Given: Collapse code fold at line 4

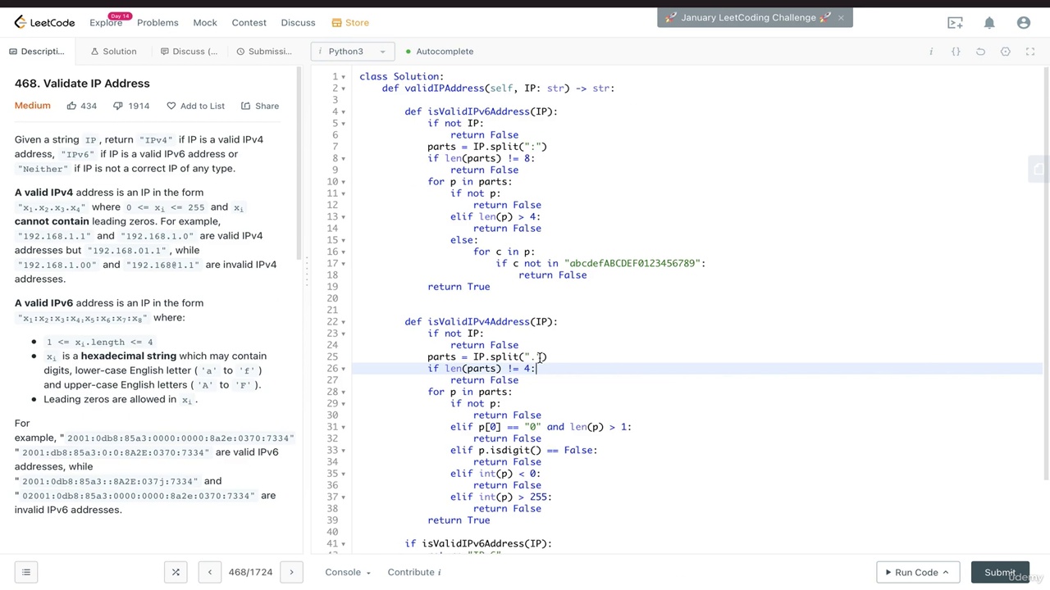Looking at the screenshot, I should click(x=343, y=111).
